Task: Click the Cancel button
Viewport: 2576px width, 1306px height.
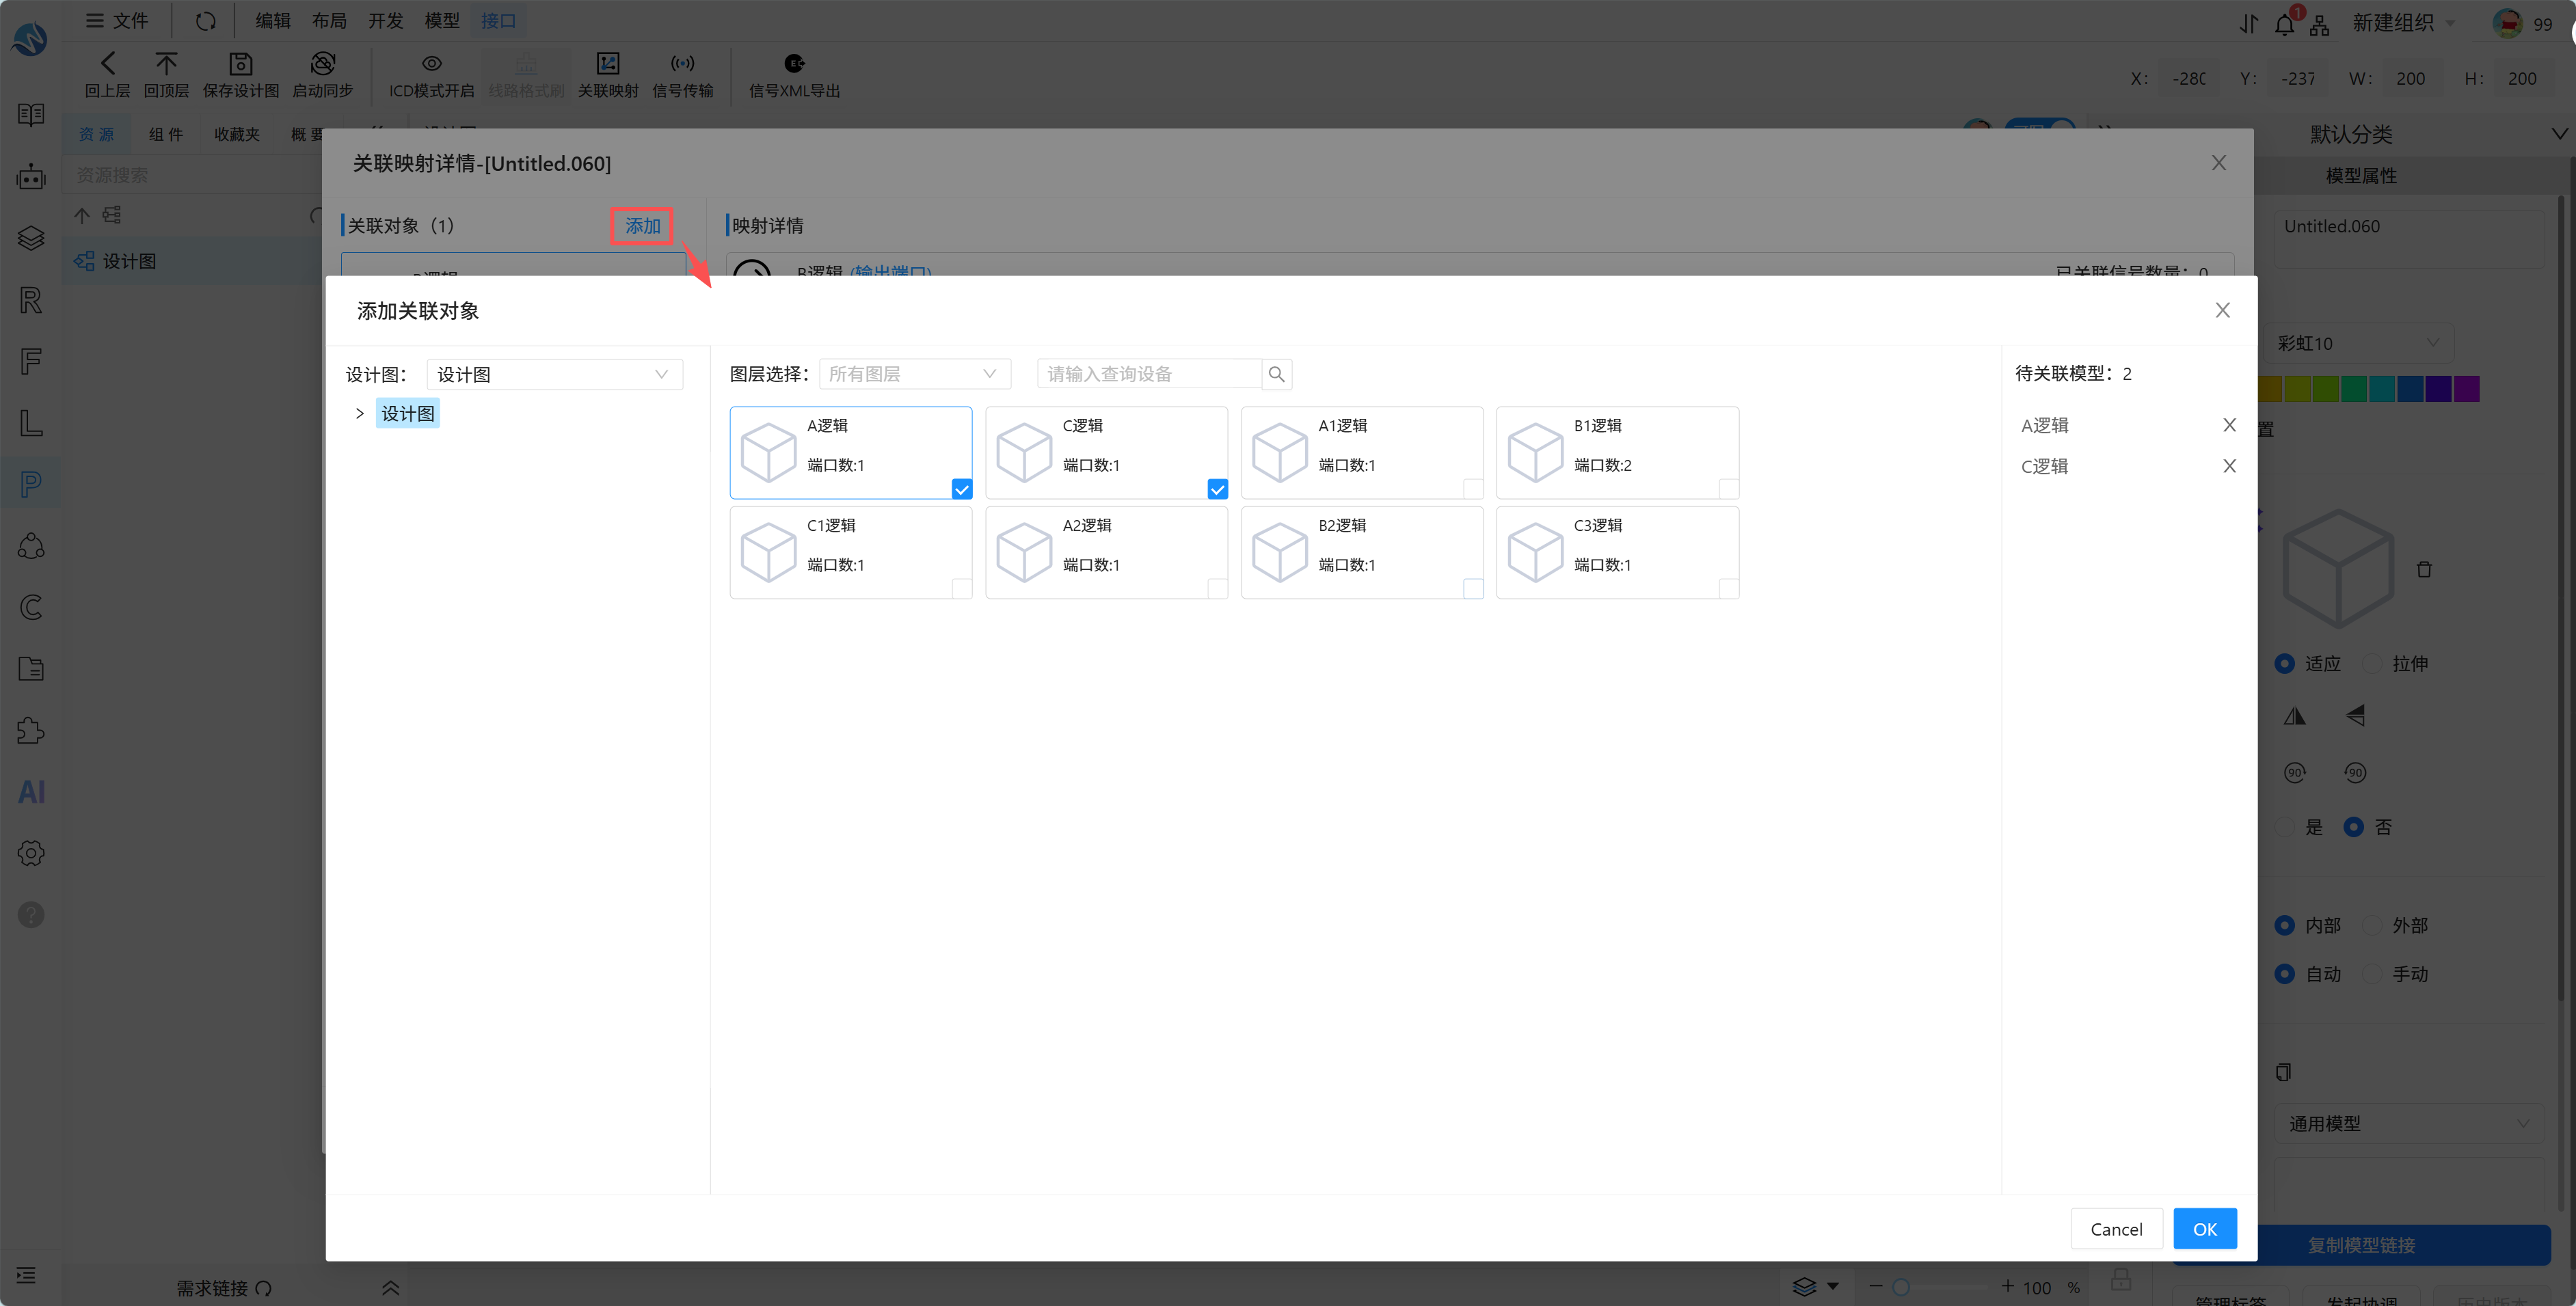Action: (2116, 1229)
